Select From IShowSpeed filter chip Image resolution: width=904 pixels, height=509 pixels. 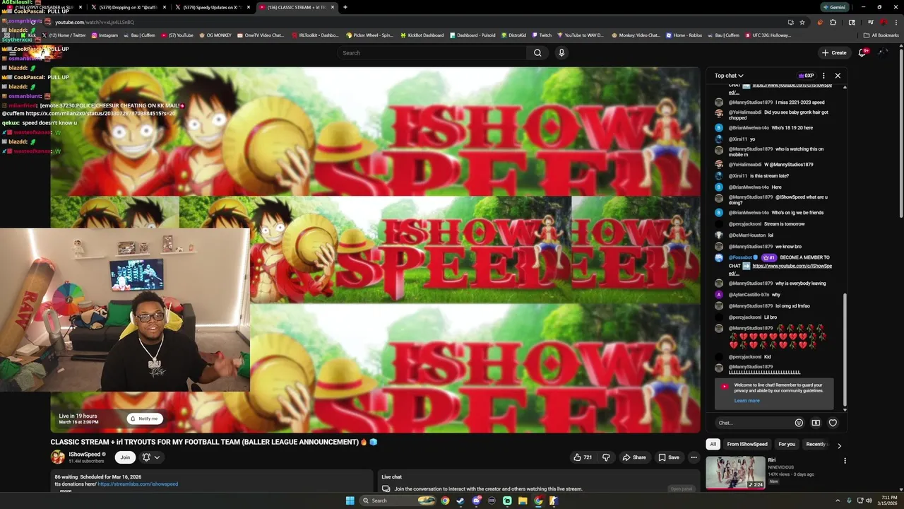click(x=747, y=444)
